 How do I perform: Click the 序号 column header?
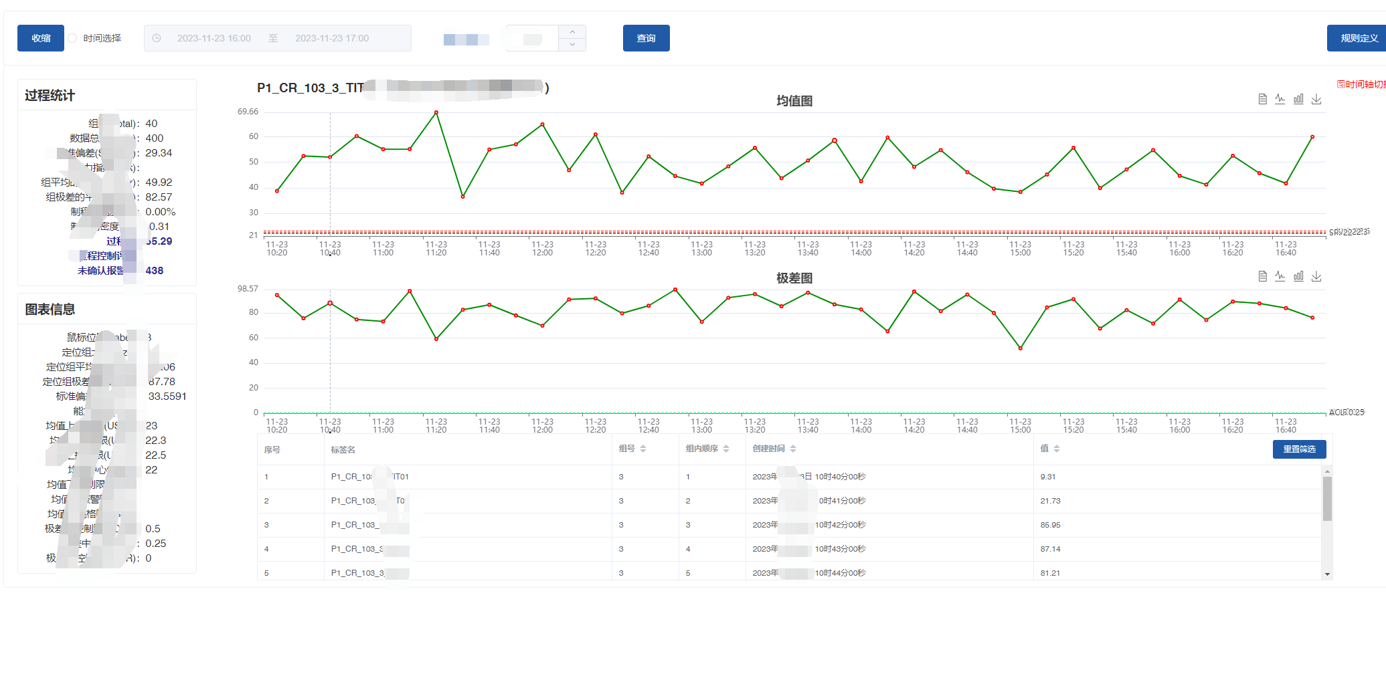(272, 450)
